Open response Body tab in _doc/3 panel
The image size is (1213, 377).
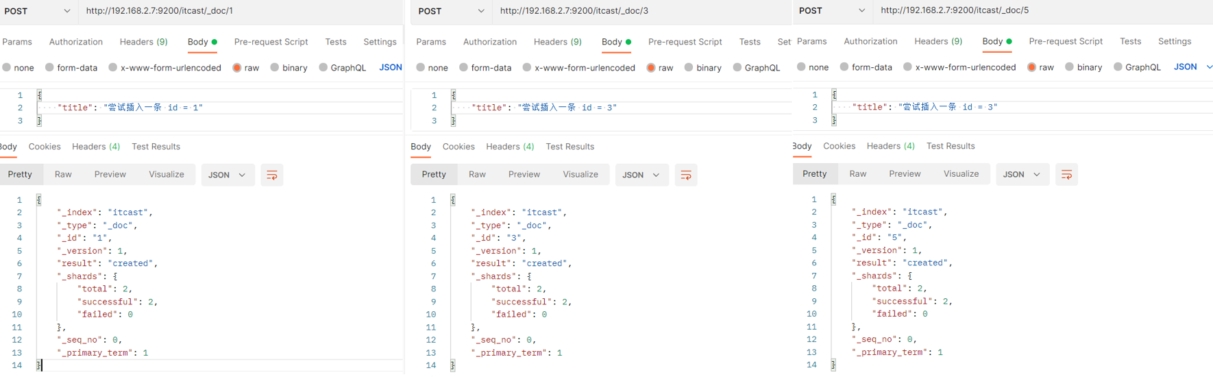click(x=421, y=147)
